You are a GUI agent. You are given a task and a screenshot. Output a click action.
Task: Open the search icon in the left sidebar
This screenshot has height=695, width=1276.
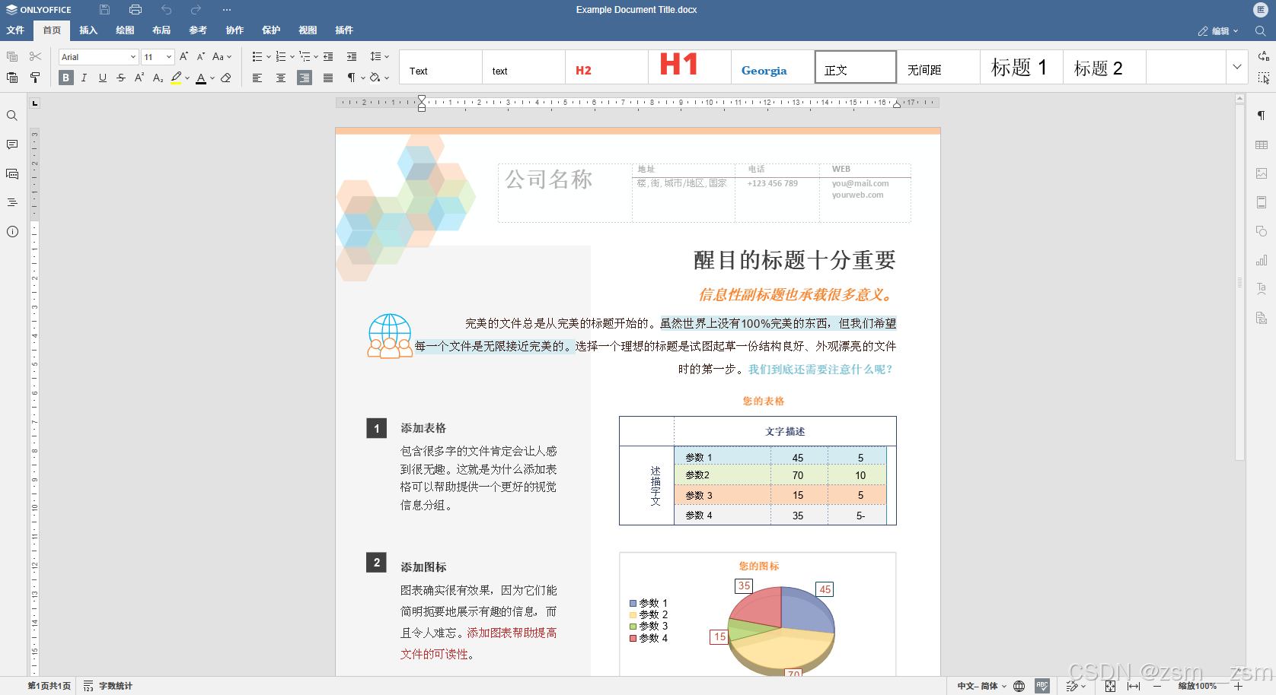pos(12,116)
